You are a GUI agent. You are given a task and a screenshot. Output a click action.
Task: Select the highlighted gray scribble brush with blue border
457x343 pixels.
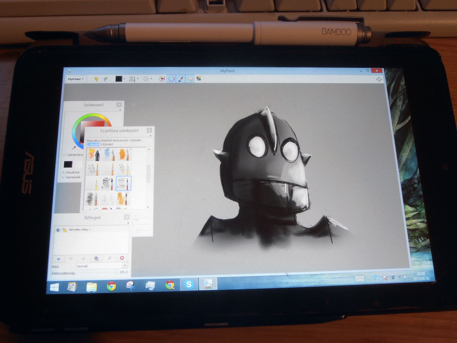pos(123,183)
